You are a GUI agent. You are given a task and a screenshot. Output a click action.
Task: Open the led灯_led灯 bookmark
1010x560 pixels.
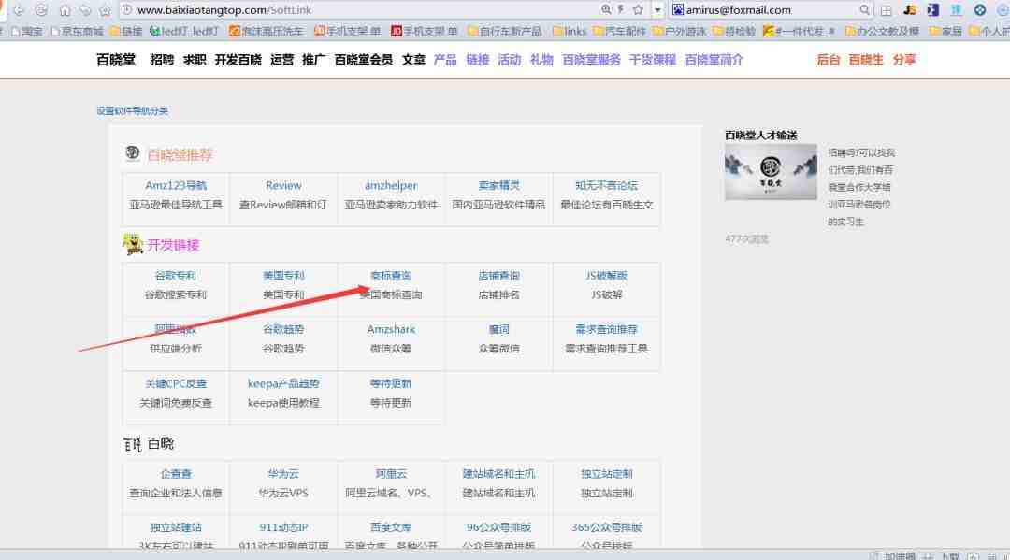pyautogui.click(x=184, y=31)
